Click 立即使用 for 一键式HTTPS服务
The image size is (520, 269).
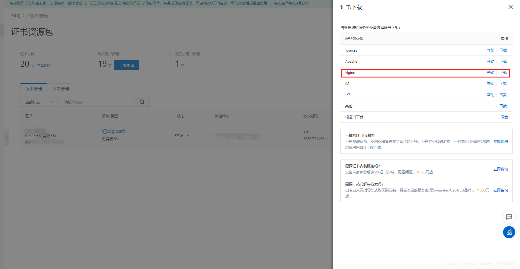501,141
